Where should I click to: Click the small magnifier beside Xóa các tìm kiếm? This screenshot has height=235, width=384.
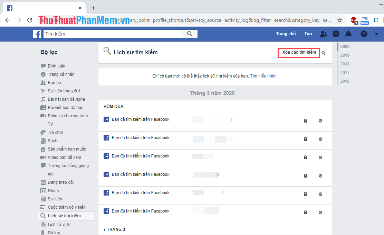[324, 53]
